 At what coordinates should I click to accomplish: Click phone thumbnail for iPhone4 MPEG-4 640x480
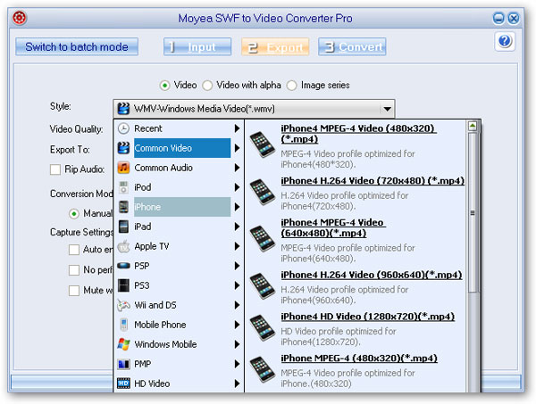262,239
